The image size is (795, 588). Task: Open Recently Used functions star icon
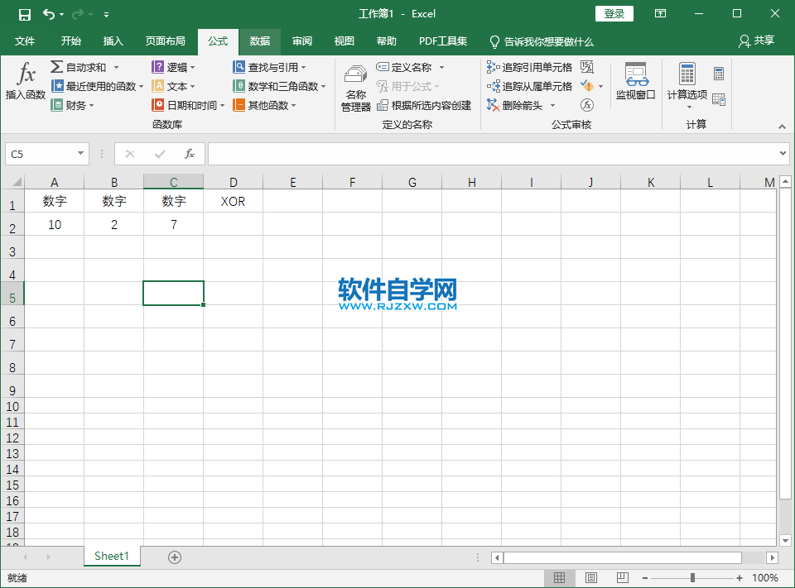coord(57,86)
